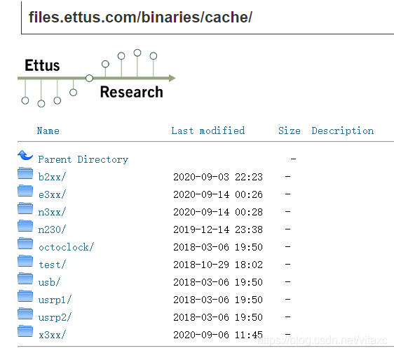
Task: Open the e3xx/ directory link
Action: [52, 194]
